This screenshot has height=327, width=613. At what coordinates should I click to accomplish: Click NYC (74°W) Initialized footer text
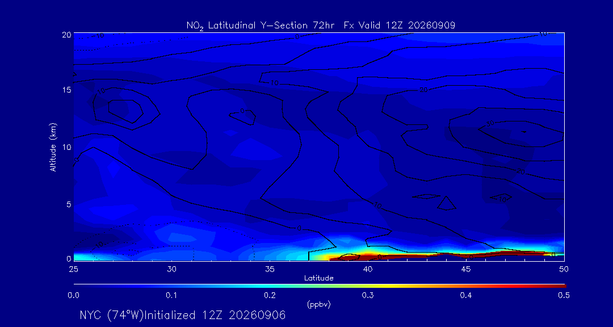(183, 315)
